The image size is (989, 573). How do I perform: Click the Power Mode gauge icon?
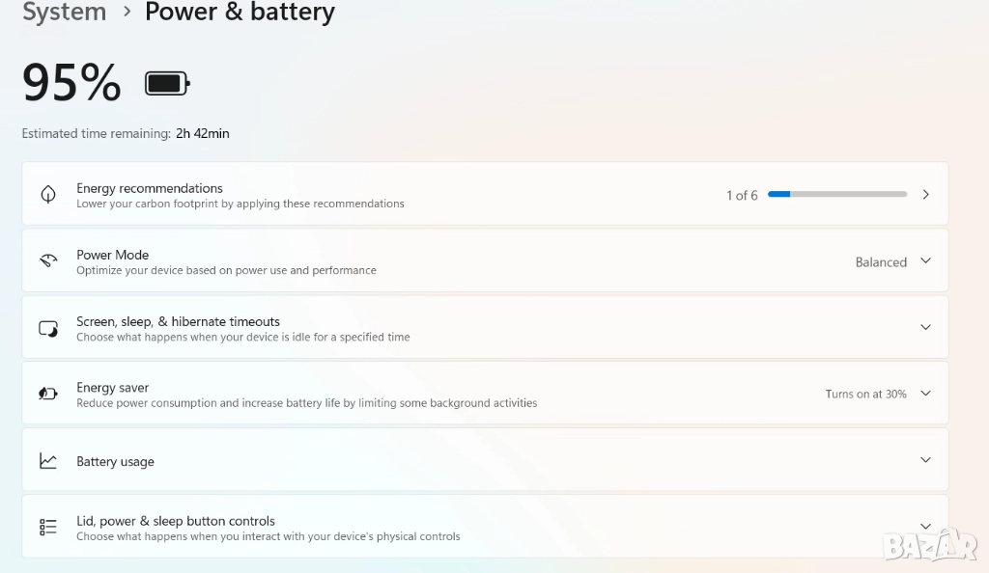coord(48,261)
